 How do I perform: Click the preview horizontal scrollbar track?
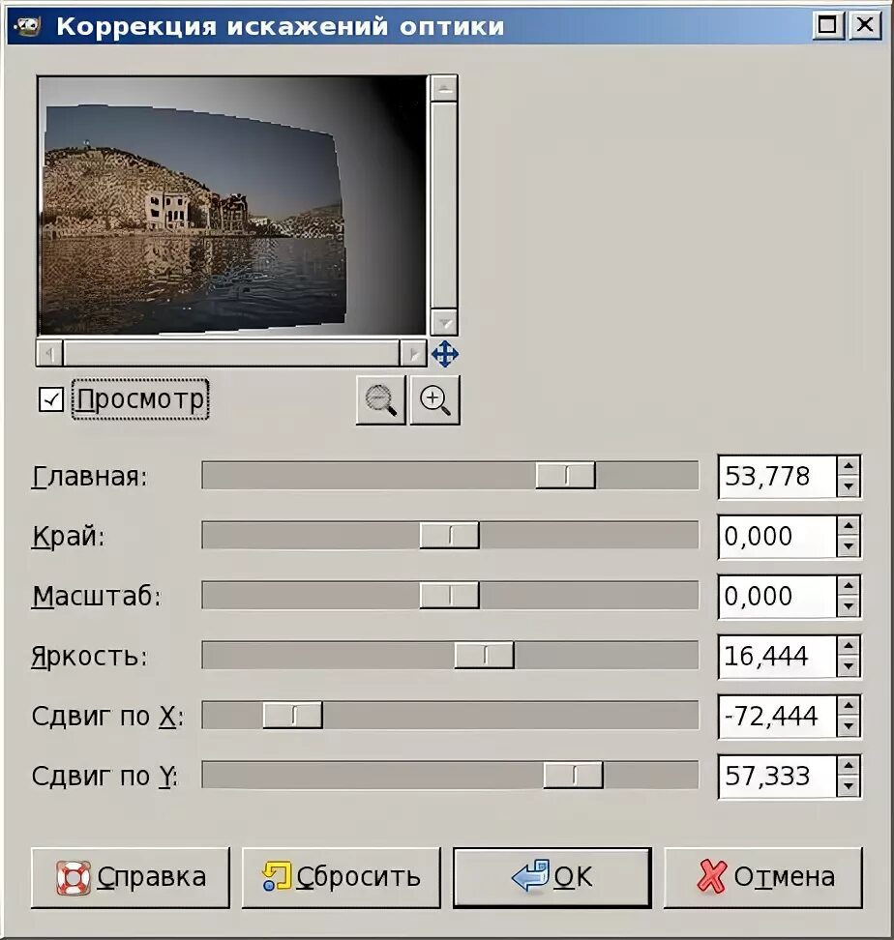tap(231, 354)
